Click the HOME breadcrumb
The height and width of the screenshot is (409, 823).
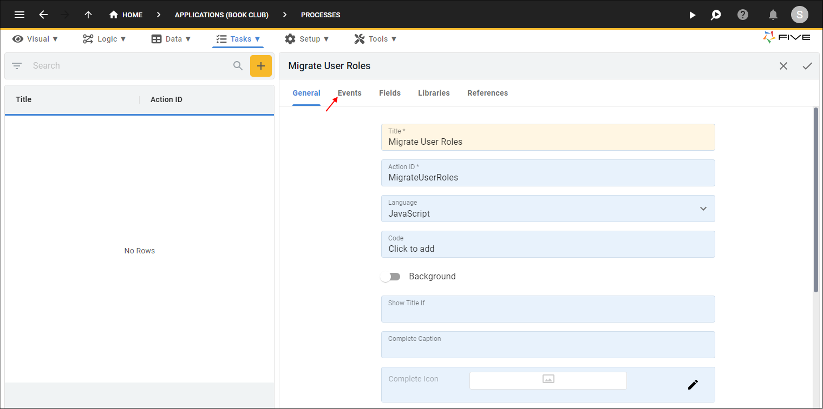126,15
